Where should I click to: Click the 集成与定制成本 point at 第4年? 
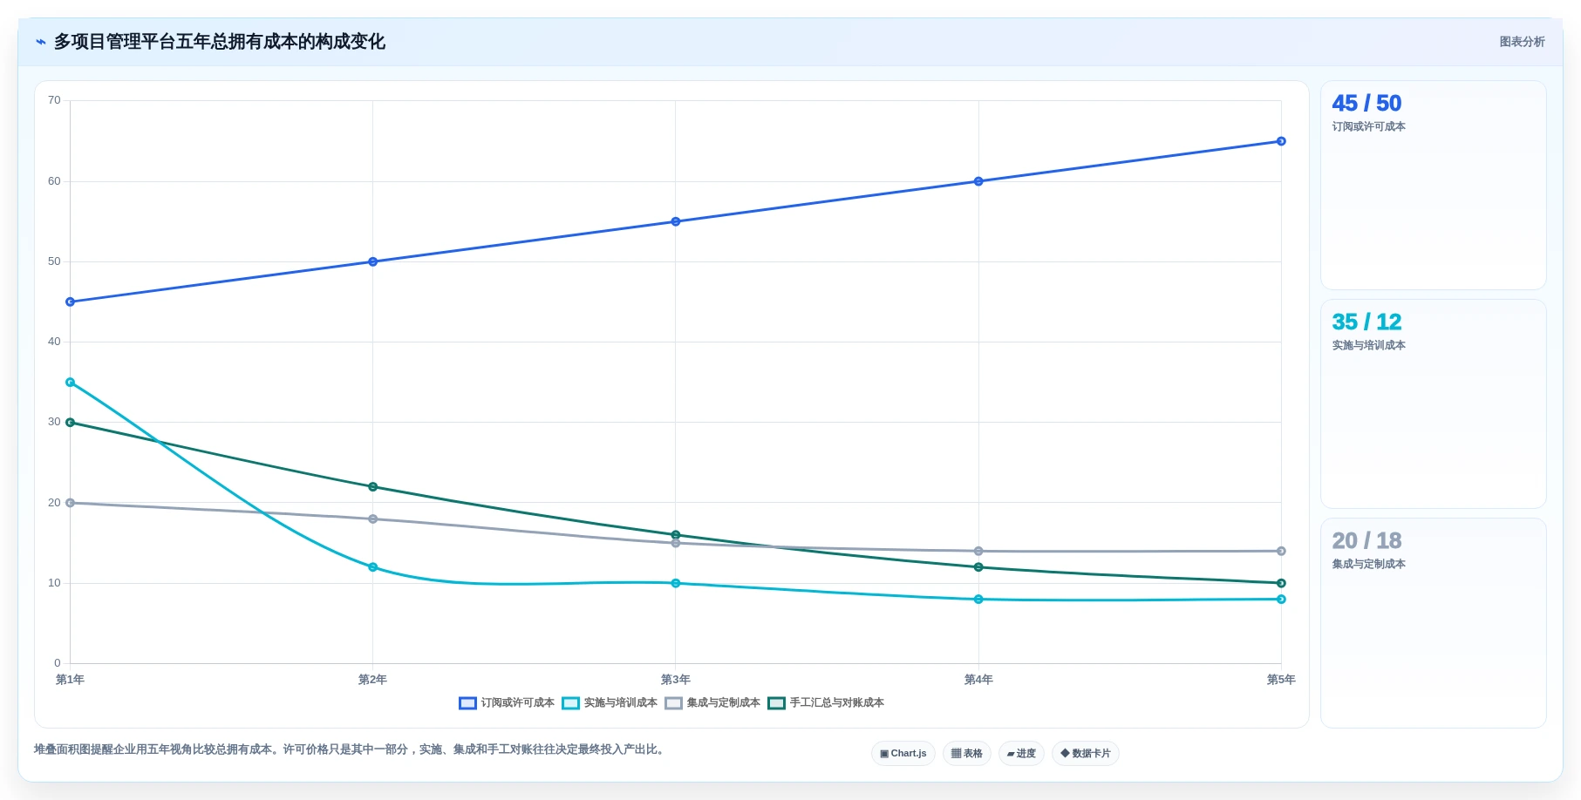click(x=978, y=552)
